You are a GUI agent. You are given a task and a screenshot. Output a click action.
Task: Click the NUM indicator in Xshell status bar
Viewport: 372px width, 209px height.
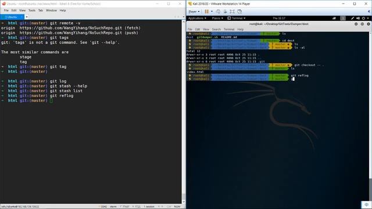tap(177, 207)
